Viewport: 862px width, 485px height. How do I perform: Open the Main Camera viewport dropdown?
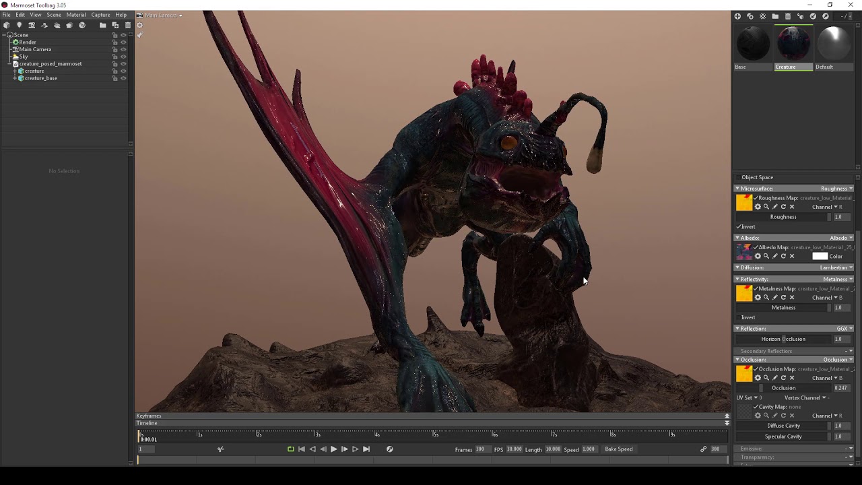pos(163,15)
